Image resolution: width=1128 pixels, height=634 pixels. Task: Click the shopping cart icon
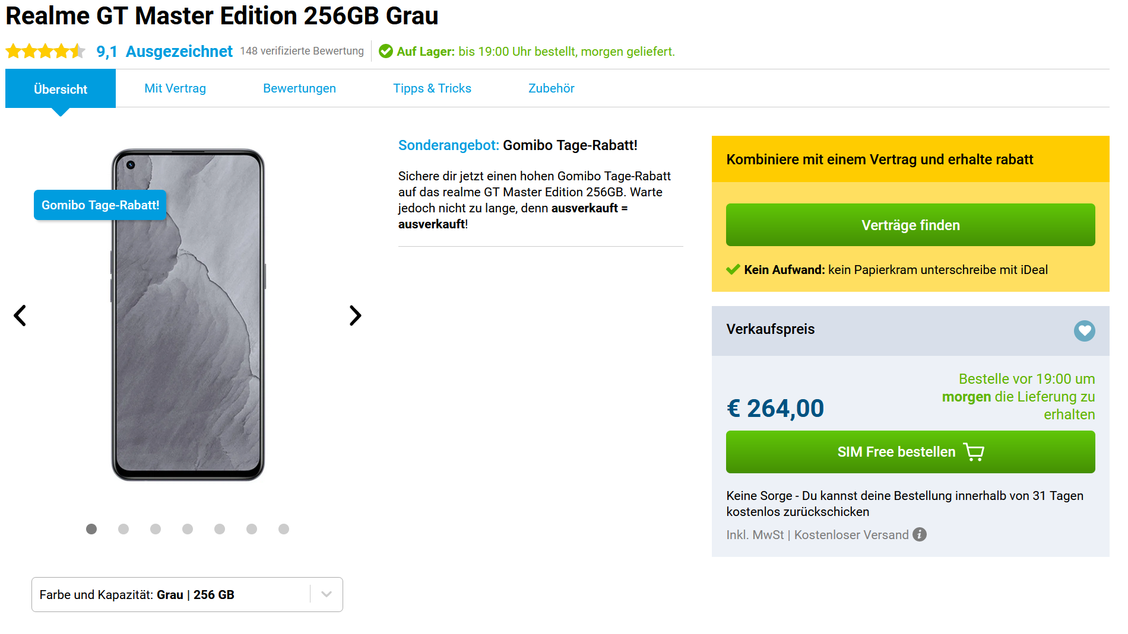point(974,452)
